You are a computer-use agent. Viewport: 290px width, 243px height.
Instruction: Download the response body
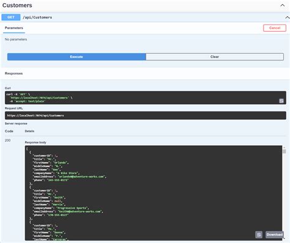tap(275, 234)
